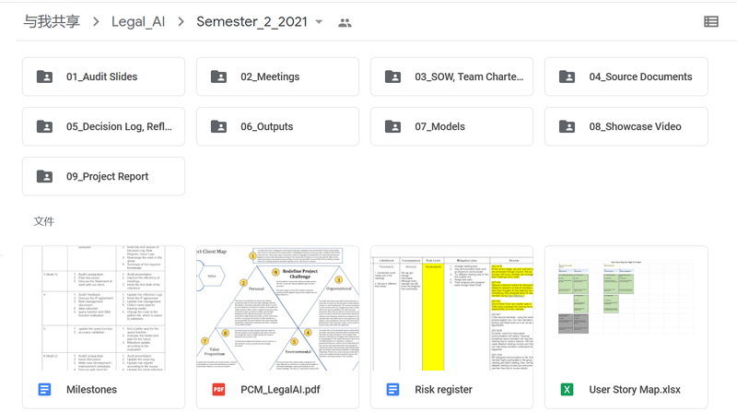Click the Semester_2_2021 breadcrumb title

point(252,21)
